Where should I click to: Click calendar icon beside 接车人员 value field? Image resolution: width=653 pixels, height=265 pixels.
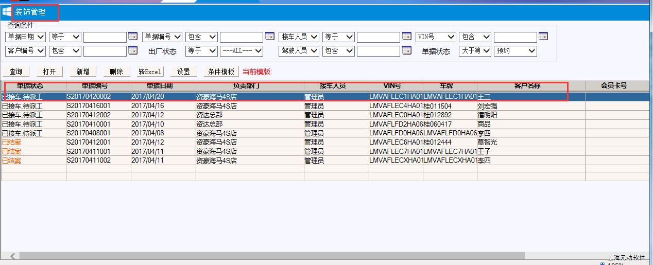[406, 37]
